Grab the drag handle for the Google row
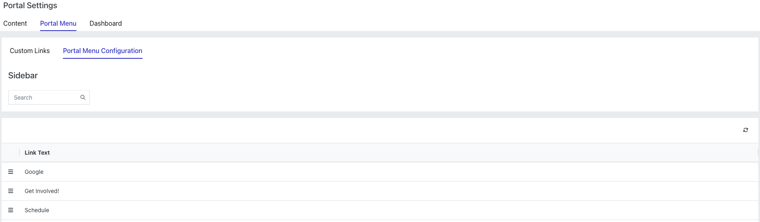760x222 pixels. pyautogui.click(x=11, y=172)
